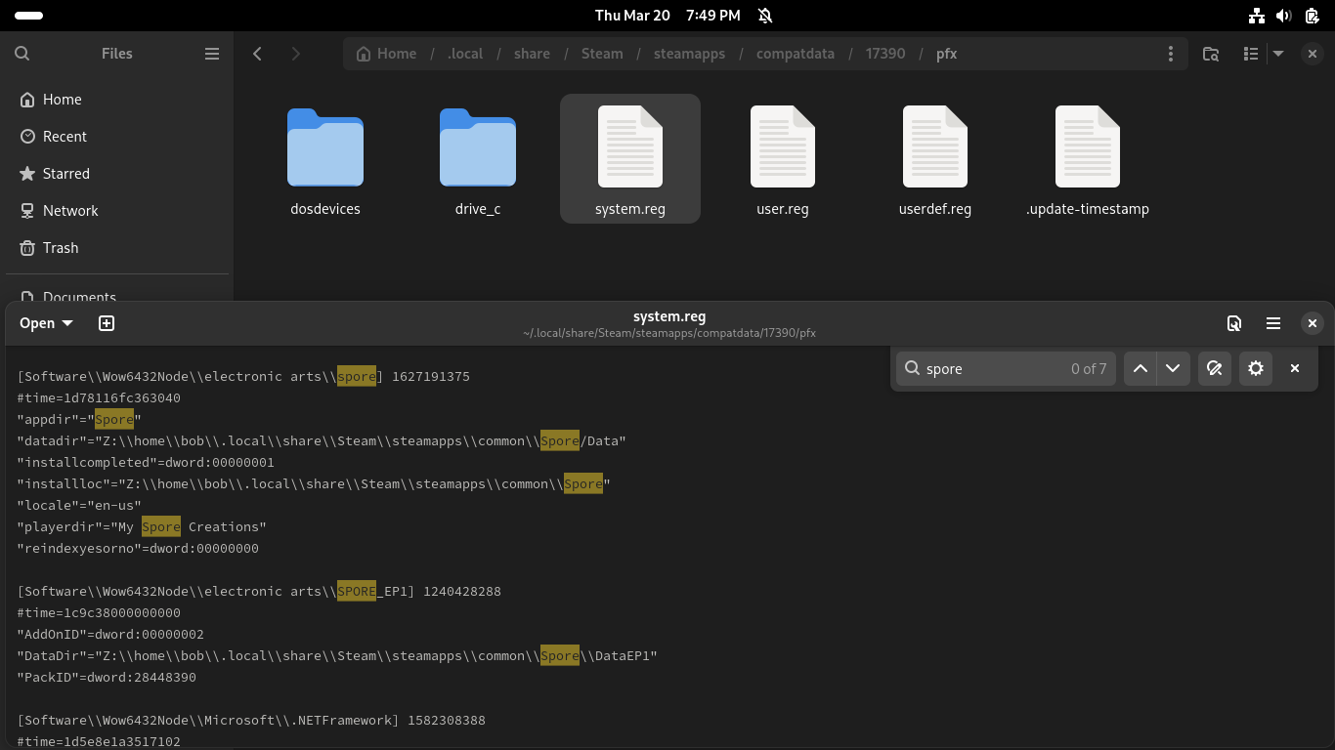Viewport: 1335px width, 750px height.
Task: Click the "installcompleted"=dword:00000001 line
Action: point(146,462)
